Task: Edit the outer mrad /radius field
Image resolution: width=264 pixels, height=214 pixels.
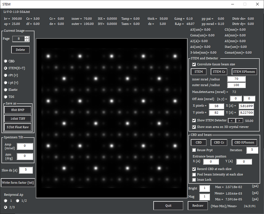Action: click(x=236, y=85)
